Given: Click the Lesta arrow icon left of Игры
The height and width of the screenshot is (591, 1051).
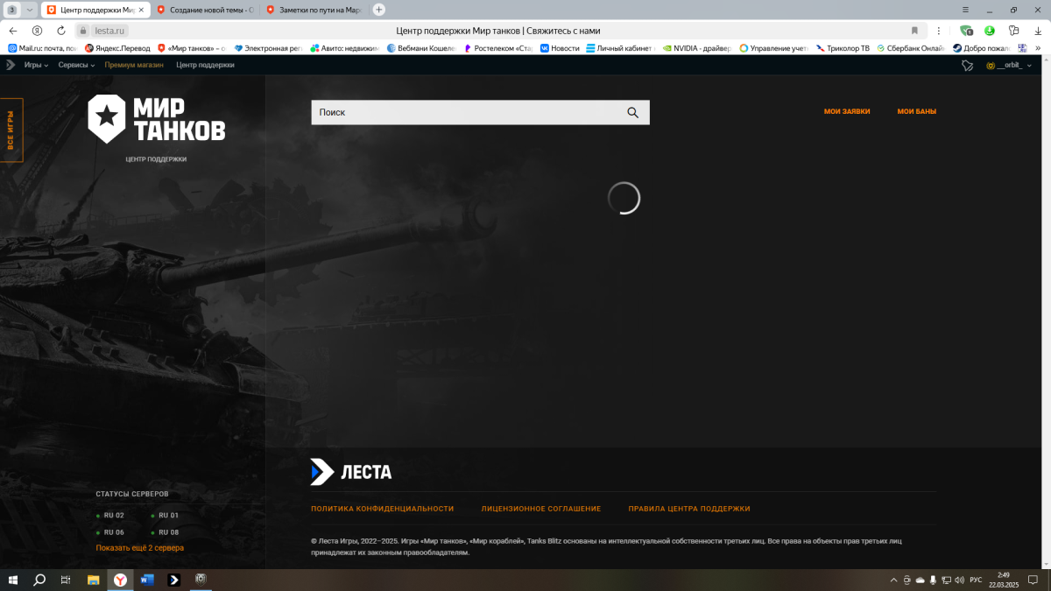Looking at the screenshot, I should tap(11, 65).
